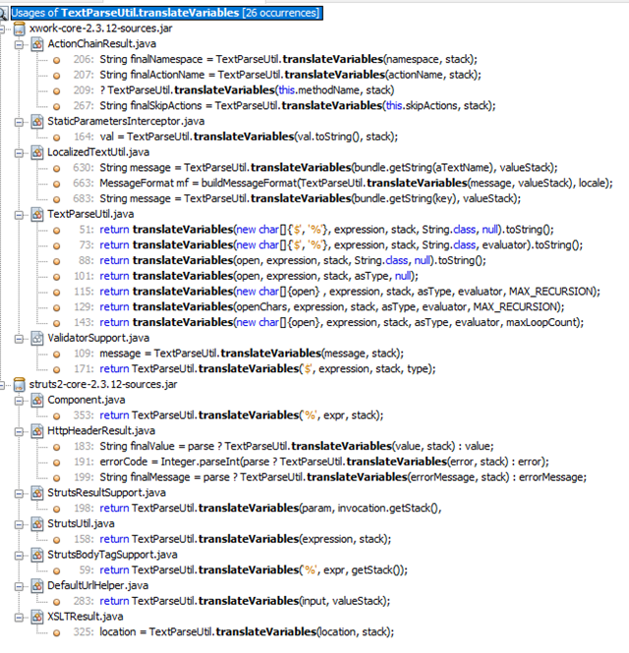Viewport: 629px width, 653px height.
Task: Collapse the LocalizedTextUtil.java node
Action: pos(19,153)
